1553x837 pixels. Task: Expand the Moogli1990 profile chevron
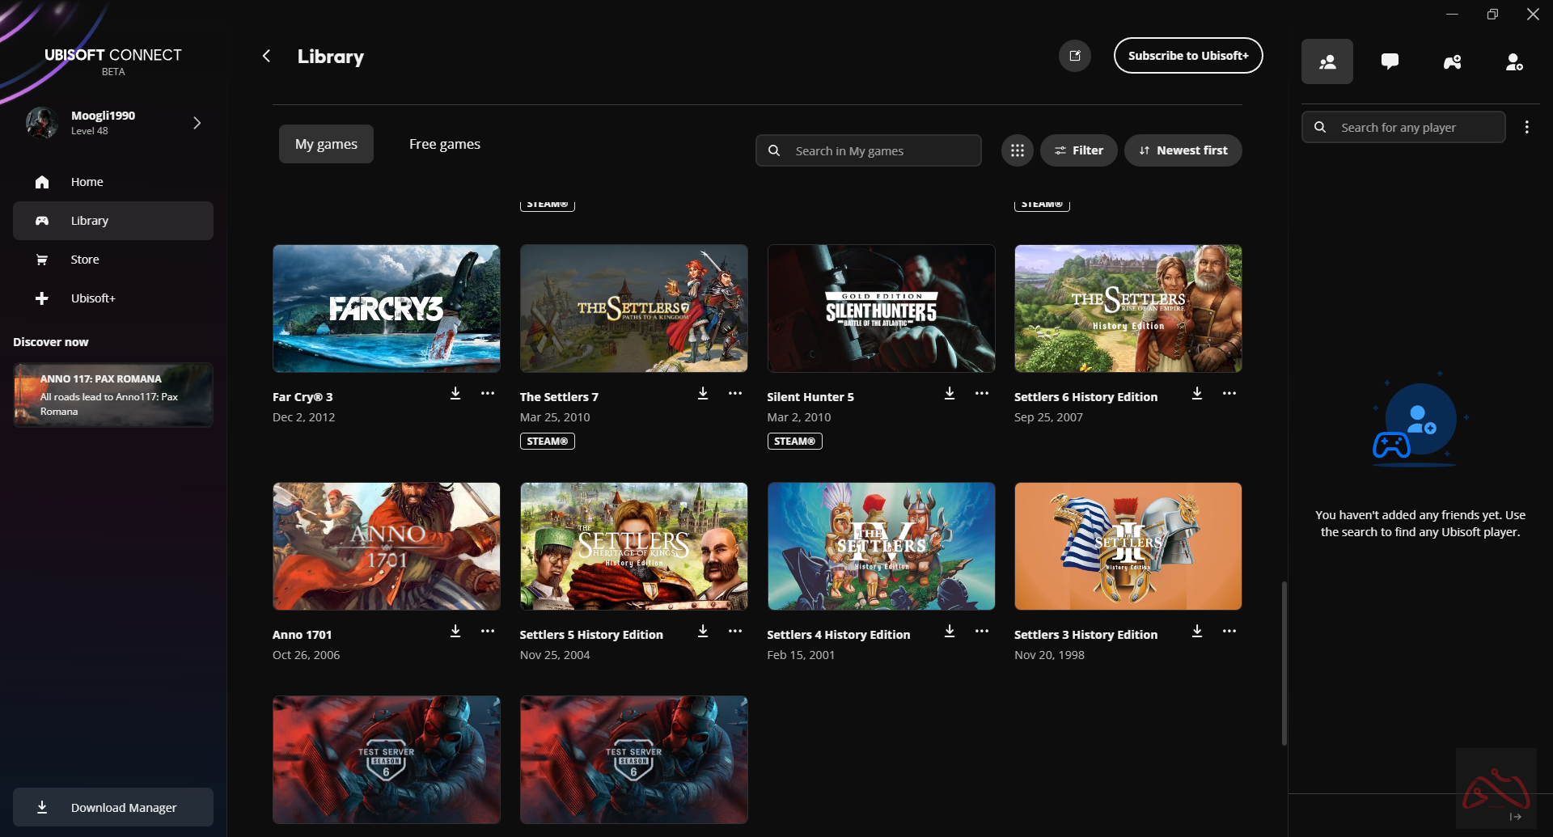point(197,123)
